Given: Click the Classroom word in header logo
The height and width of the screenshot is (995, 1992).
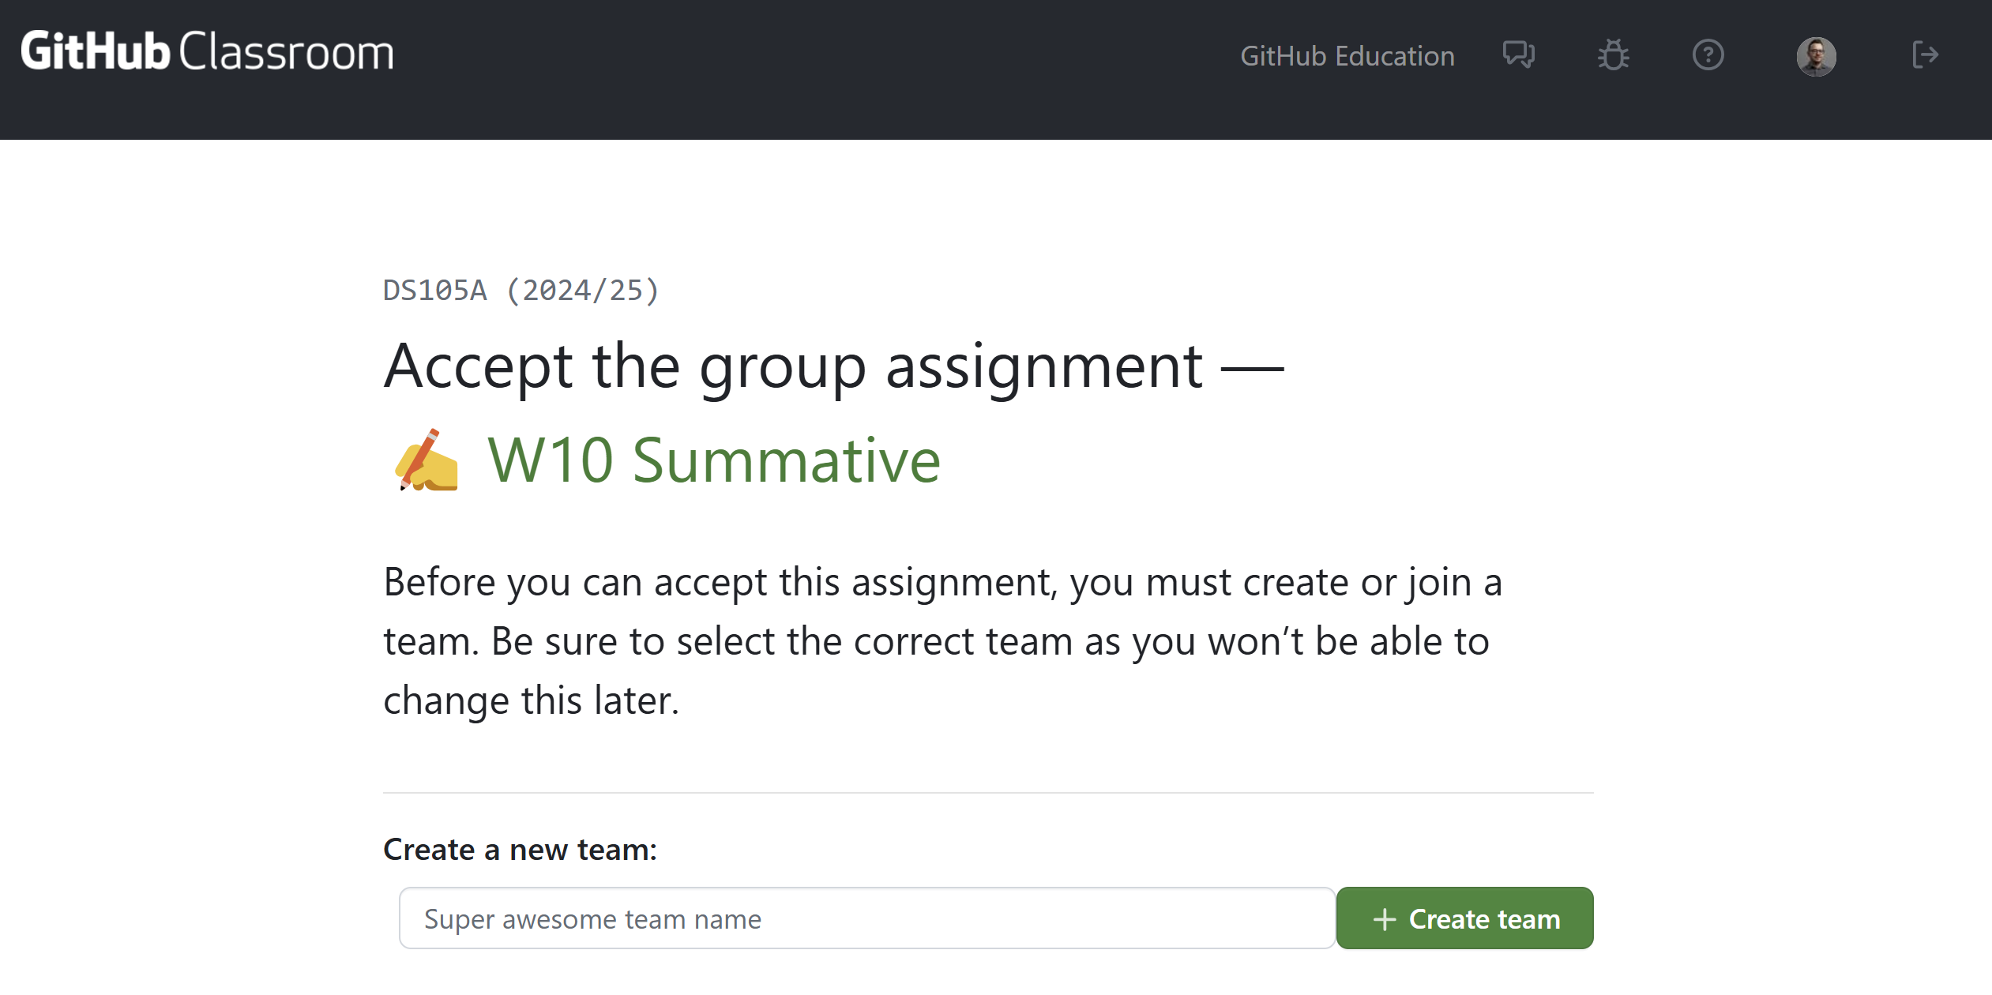Looking at the screenshot, I should coord(286,52).
